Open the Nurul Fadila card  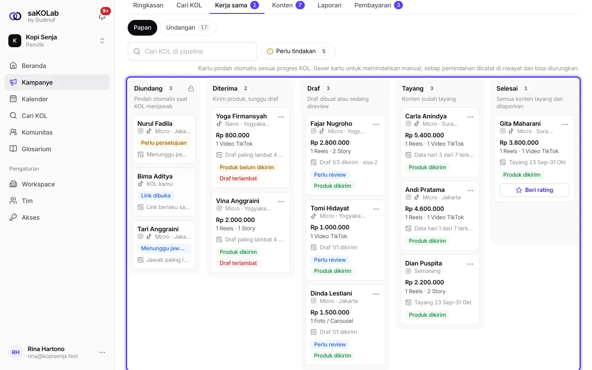coord(164,139)
